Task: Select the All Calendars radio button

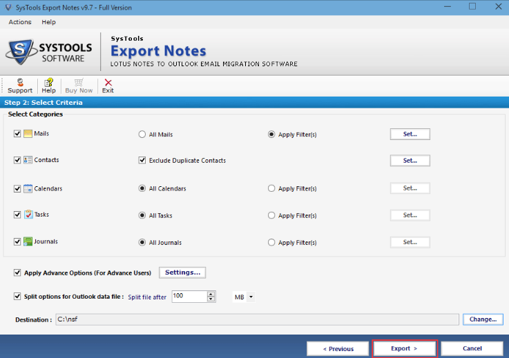Action: pyautogui.click(x=142, y=188)
